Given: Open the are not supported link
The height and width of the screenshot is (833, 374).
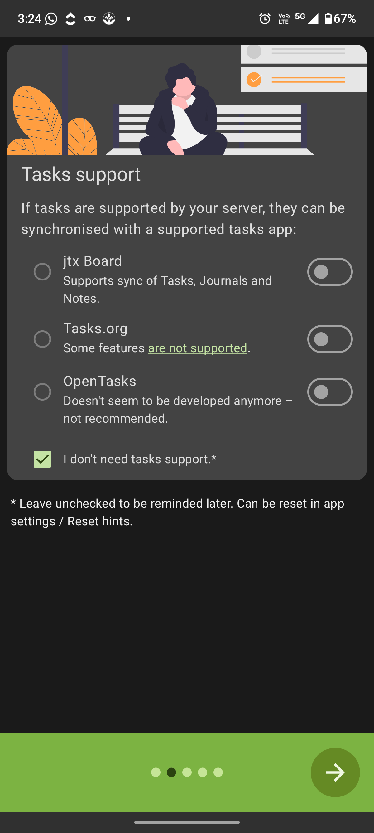Looking at the screenshot, I should [198, 348].
